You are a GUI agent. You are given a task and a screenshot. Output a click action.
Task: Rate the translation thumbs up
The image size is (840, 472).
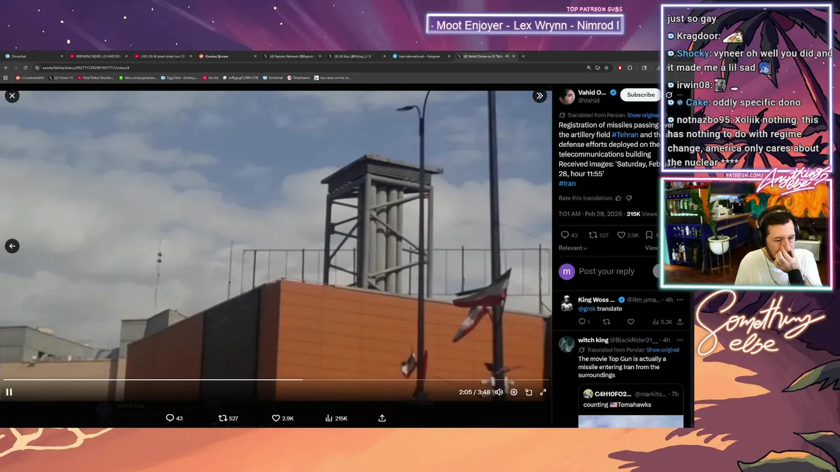(618, 198)
